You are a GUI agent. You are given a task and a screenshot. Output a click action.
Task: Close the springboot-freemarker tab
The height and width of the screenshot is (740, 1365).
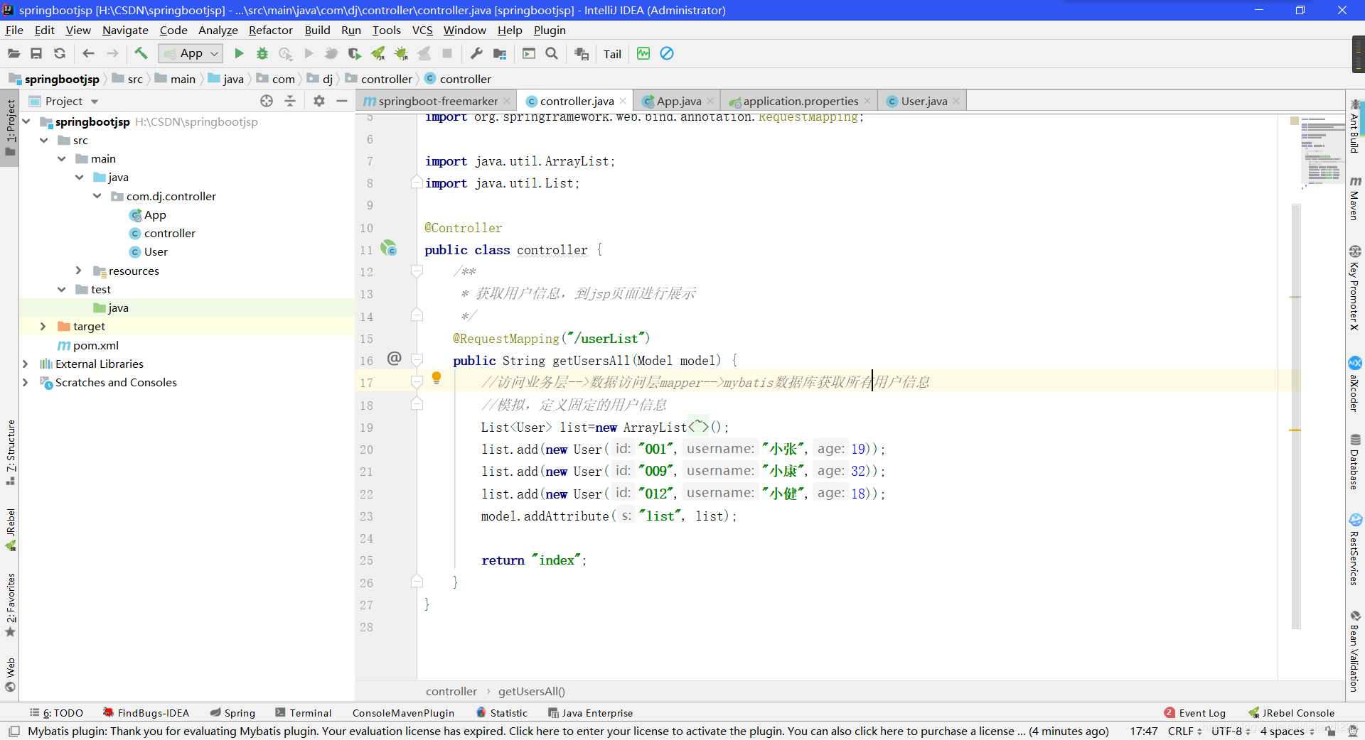coord(507,101)
